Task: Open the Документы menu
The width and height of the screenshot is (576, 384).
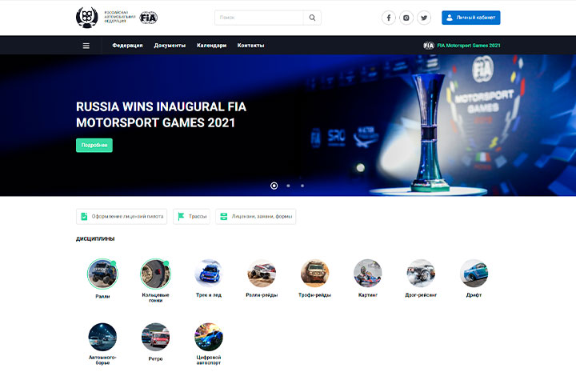Action: pos(170,46)
